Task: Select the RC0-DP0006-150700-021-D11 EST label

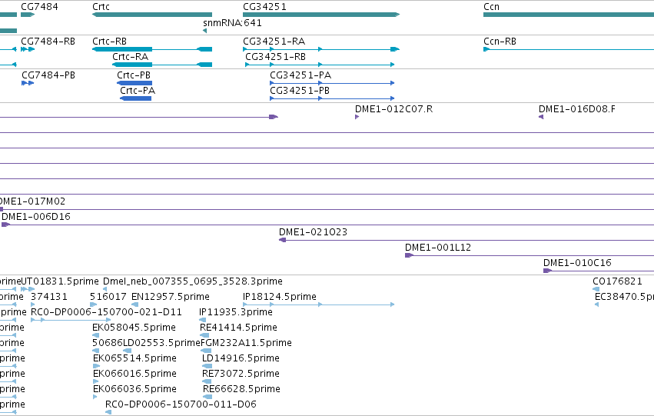Action: 106,312
